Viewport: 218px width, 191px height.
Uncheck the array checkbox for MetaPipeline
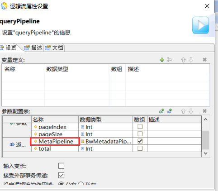tap(140, 141)
